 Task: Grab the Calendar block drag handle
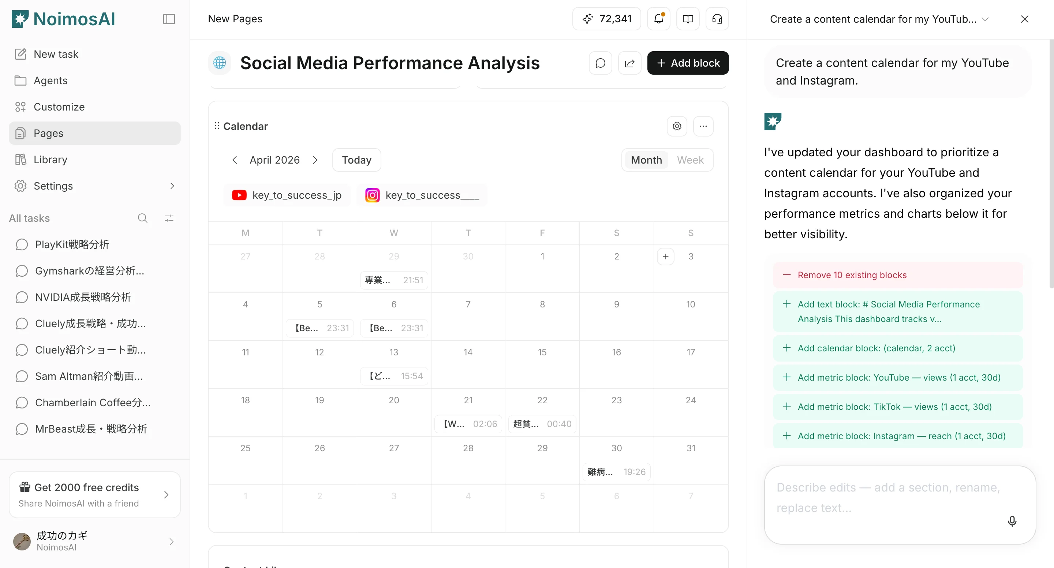click(x=217, y=126)
